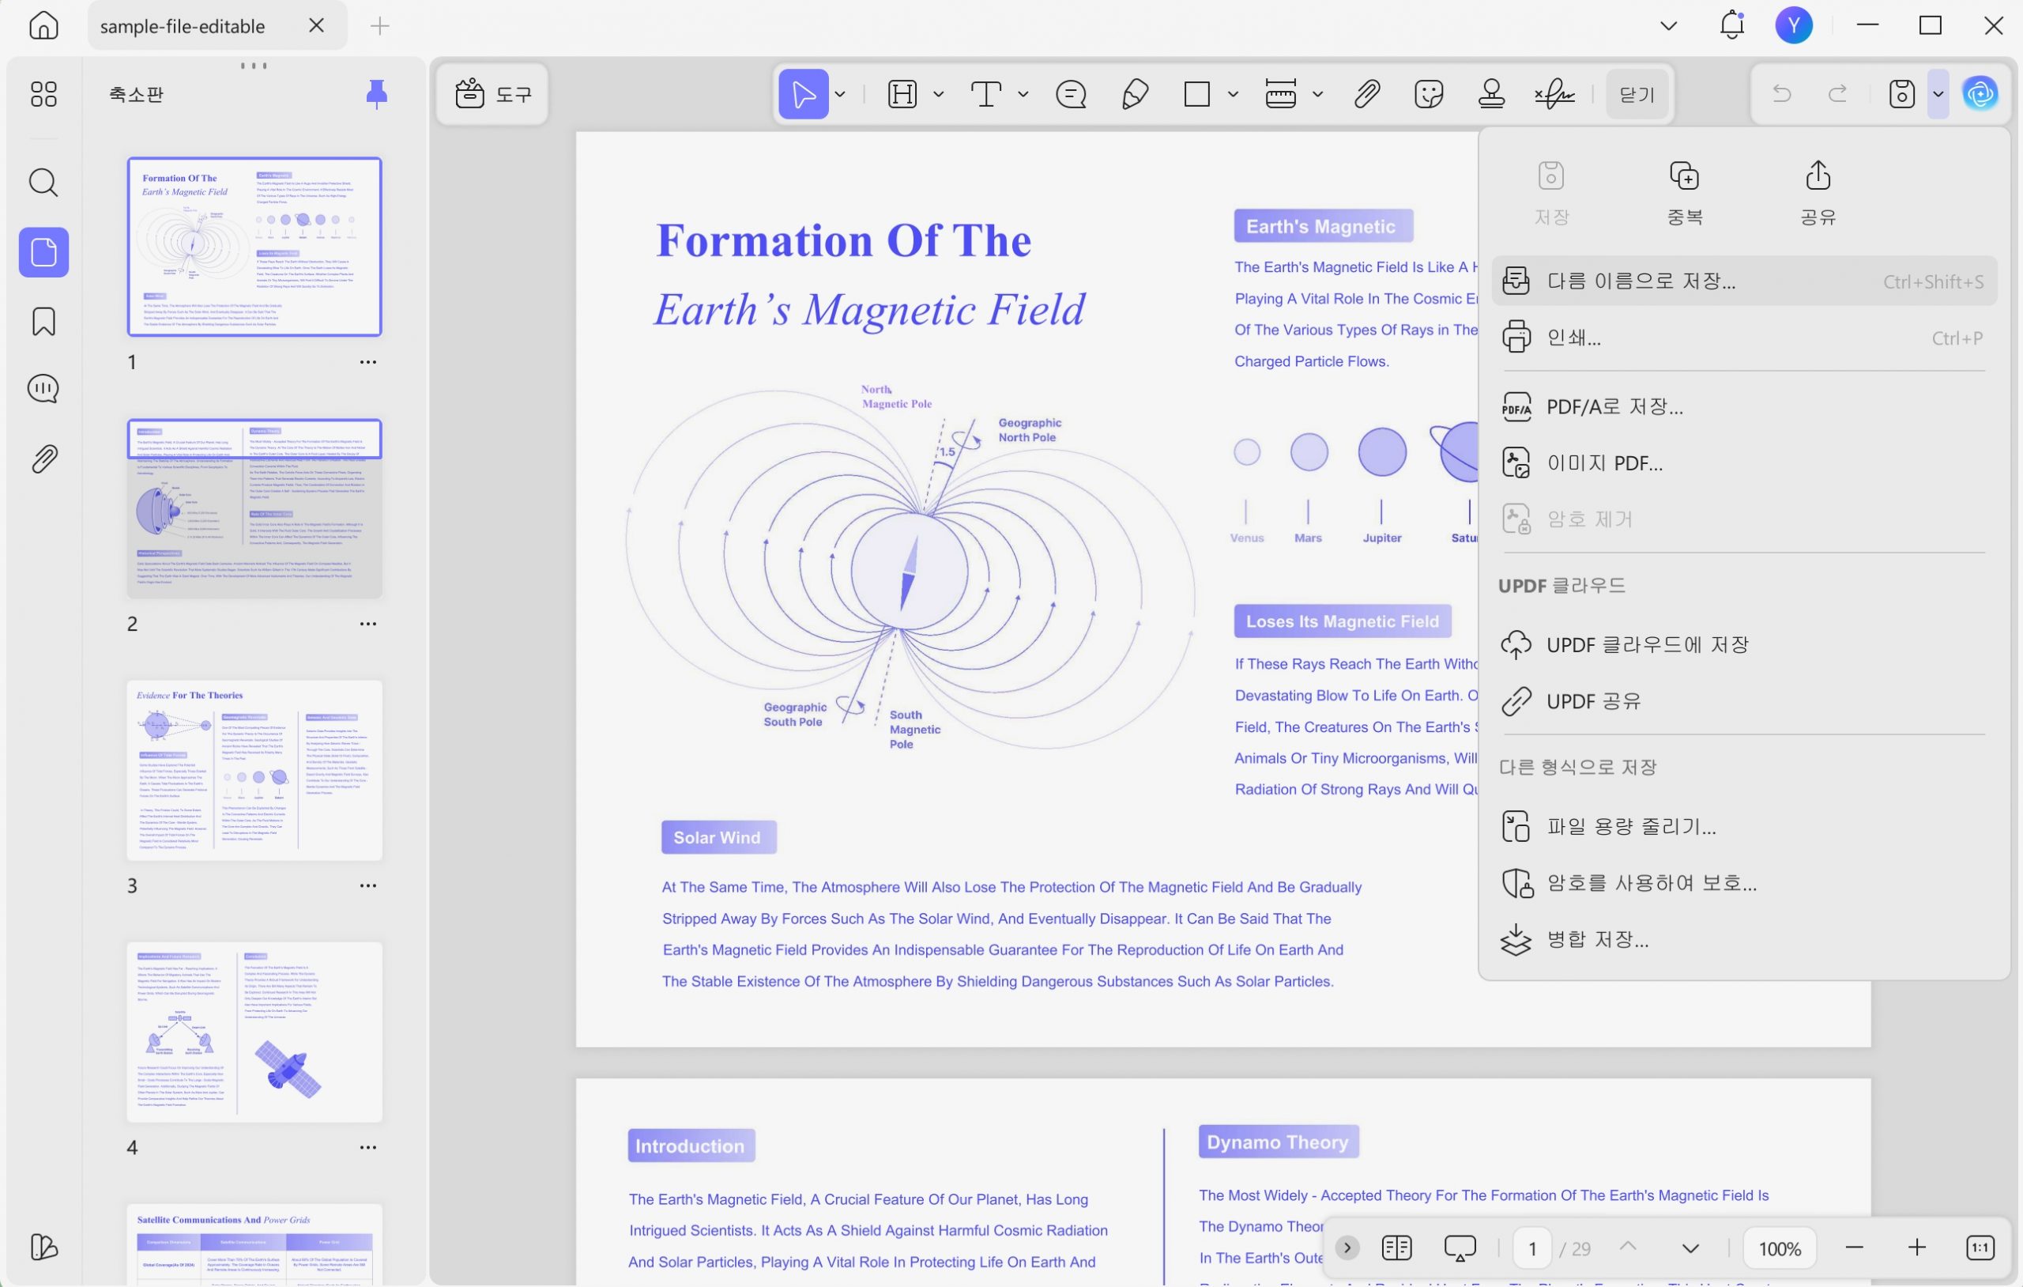
Task: Open the comments sidebar icon
Action: click(x=43, y=388)
